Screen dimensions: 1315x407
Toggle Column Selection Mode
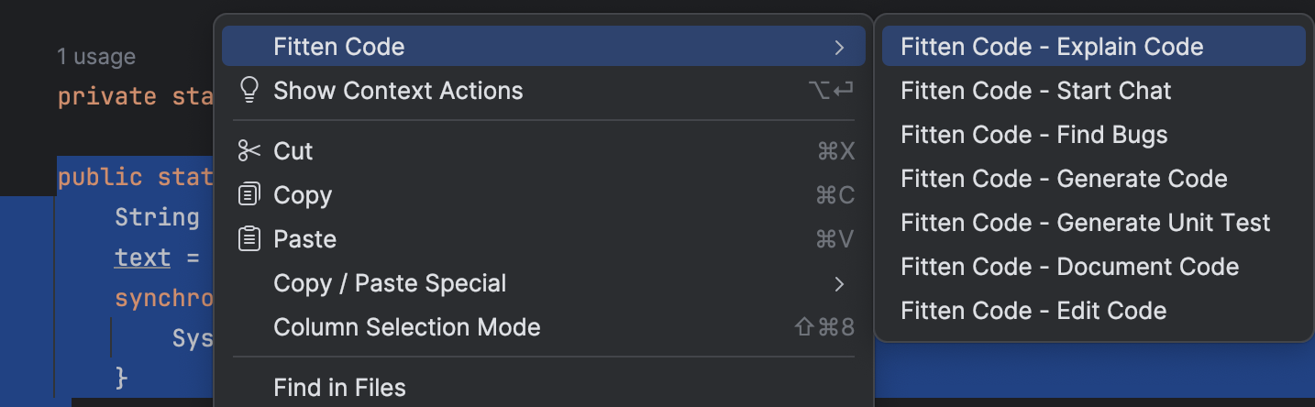point(544,327)
